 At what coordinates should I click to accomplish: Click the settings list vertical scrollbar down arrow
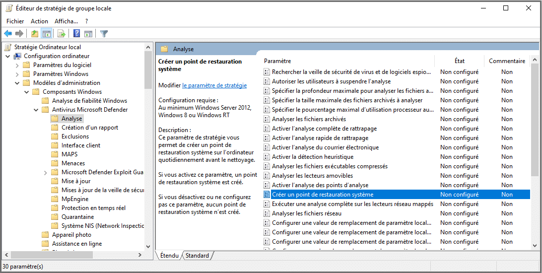coord(535,245)
